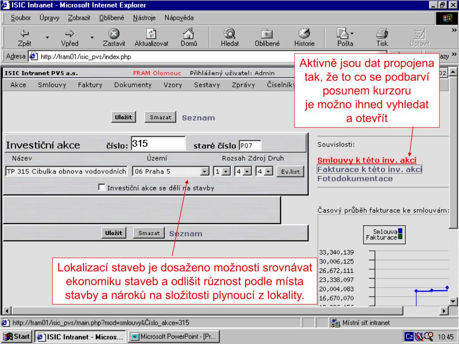The width and height of the screenshot is (459, 344).
Task: Click the blue Smlouva legend swatch
Action: [400, 231]
